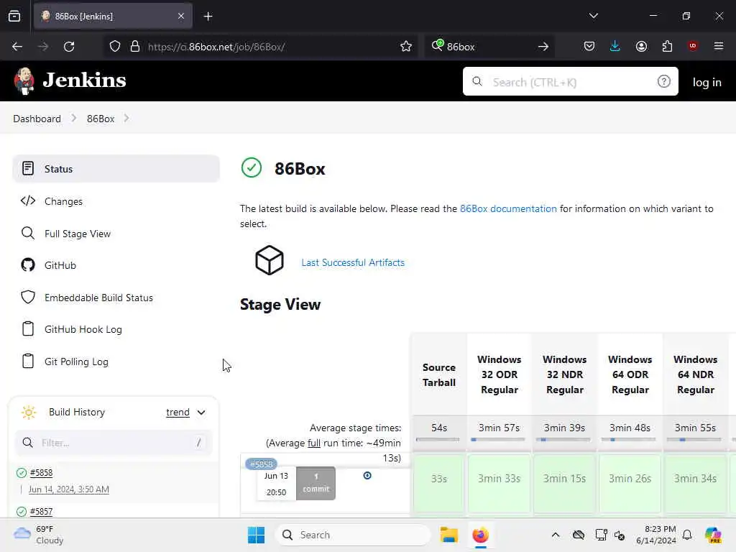Viewport: 736px width, 552px height.
Task: Expand the 86Box breadcrumb chevron
Action: click(126, 119)
